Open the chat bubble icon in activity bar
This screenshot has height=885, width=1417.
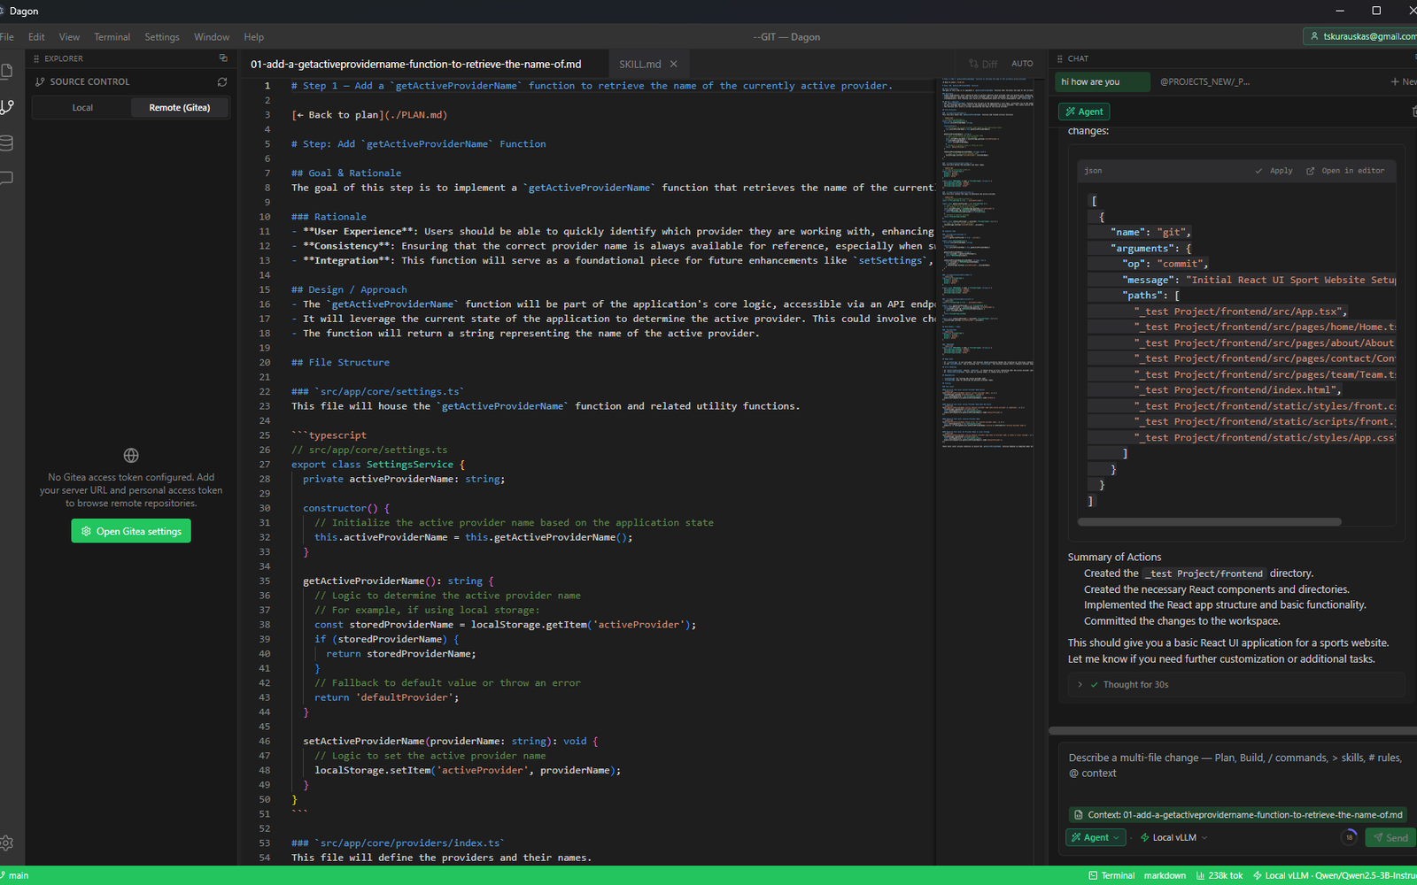click(x=6, y=178)
